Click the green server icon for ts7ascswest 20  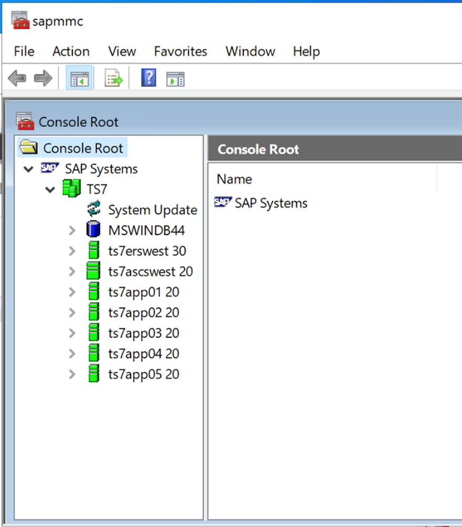pos(93,271)
